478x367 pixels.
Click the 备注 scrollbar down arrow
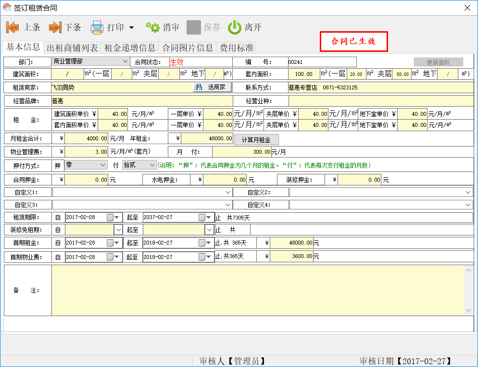468,311
